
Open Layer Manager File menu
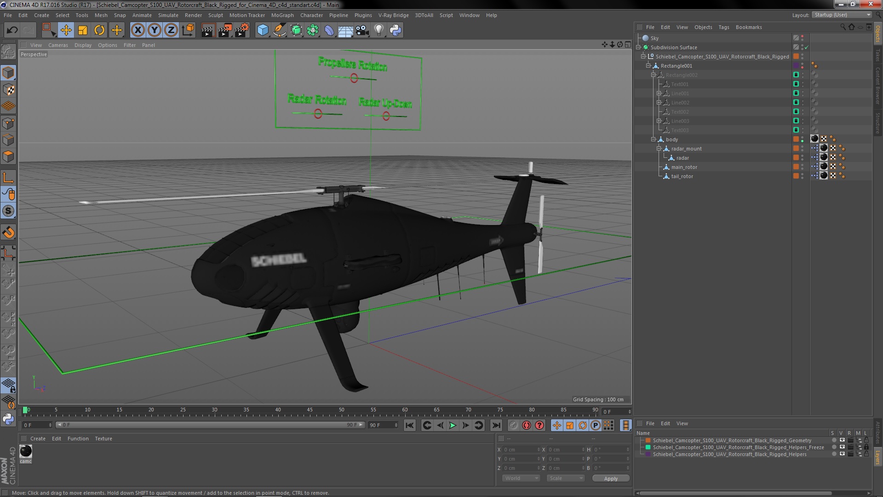coord(650,423)
